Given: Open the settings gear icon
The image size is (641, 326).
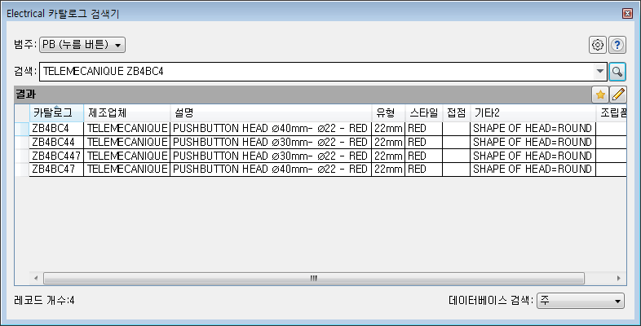Looking at the screenshot, I should coord(598,45).
